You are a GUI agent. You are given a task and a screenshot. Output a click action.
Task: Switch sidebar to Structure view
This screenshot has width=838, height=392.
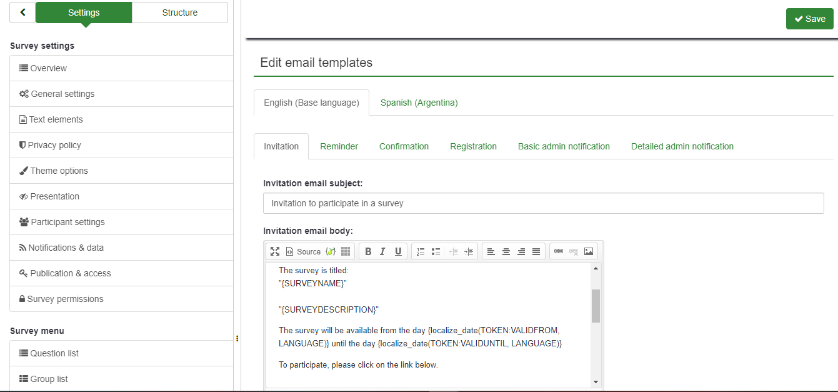[179, 13]
